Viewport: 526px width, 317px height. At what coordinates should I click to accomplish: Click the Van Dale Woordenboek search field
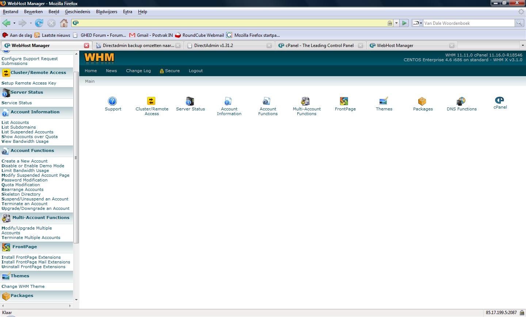[x=469, y=23]
